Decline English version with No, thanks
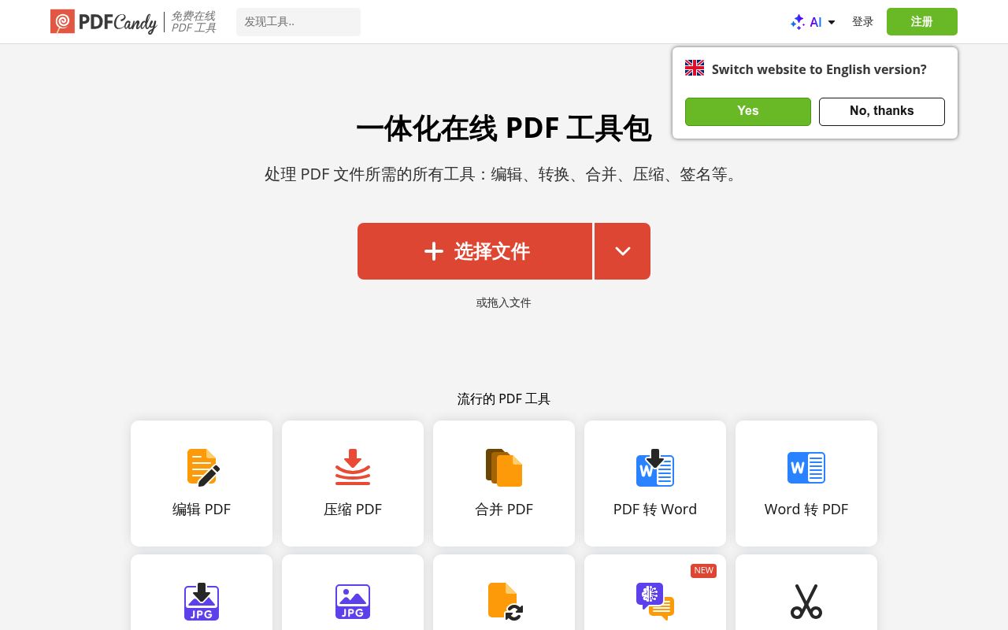This screenshot has width=1008, height=630. click(882, 112)
